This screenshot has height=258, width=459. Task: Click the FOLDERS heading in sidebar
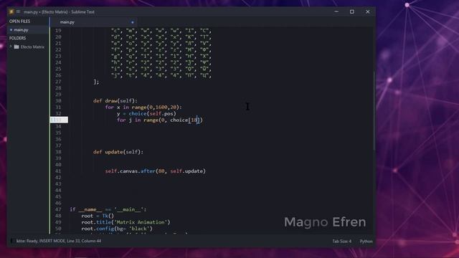tap(17, 38)
